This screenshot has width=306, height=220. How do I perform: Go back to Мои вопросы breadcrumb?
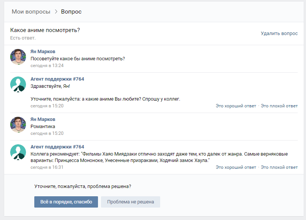click(x=31, y=12)
